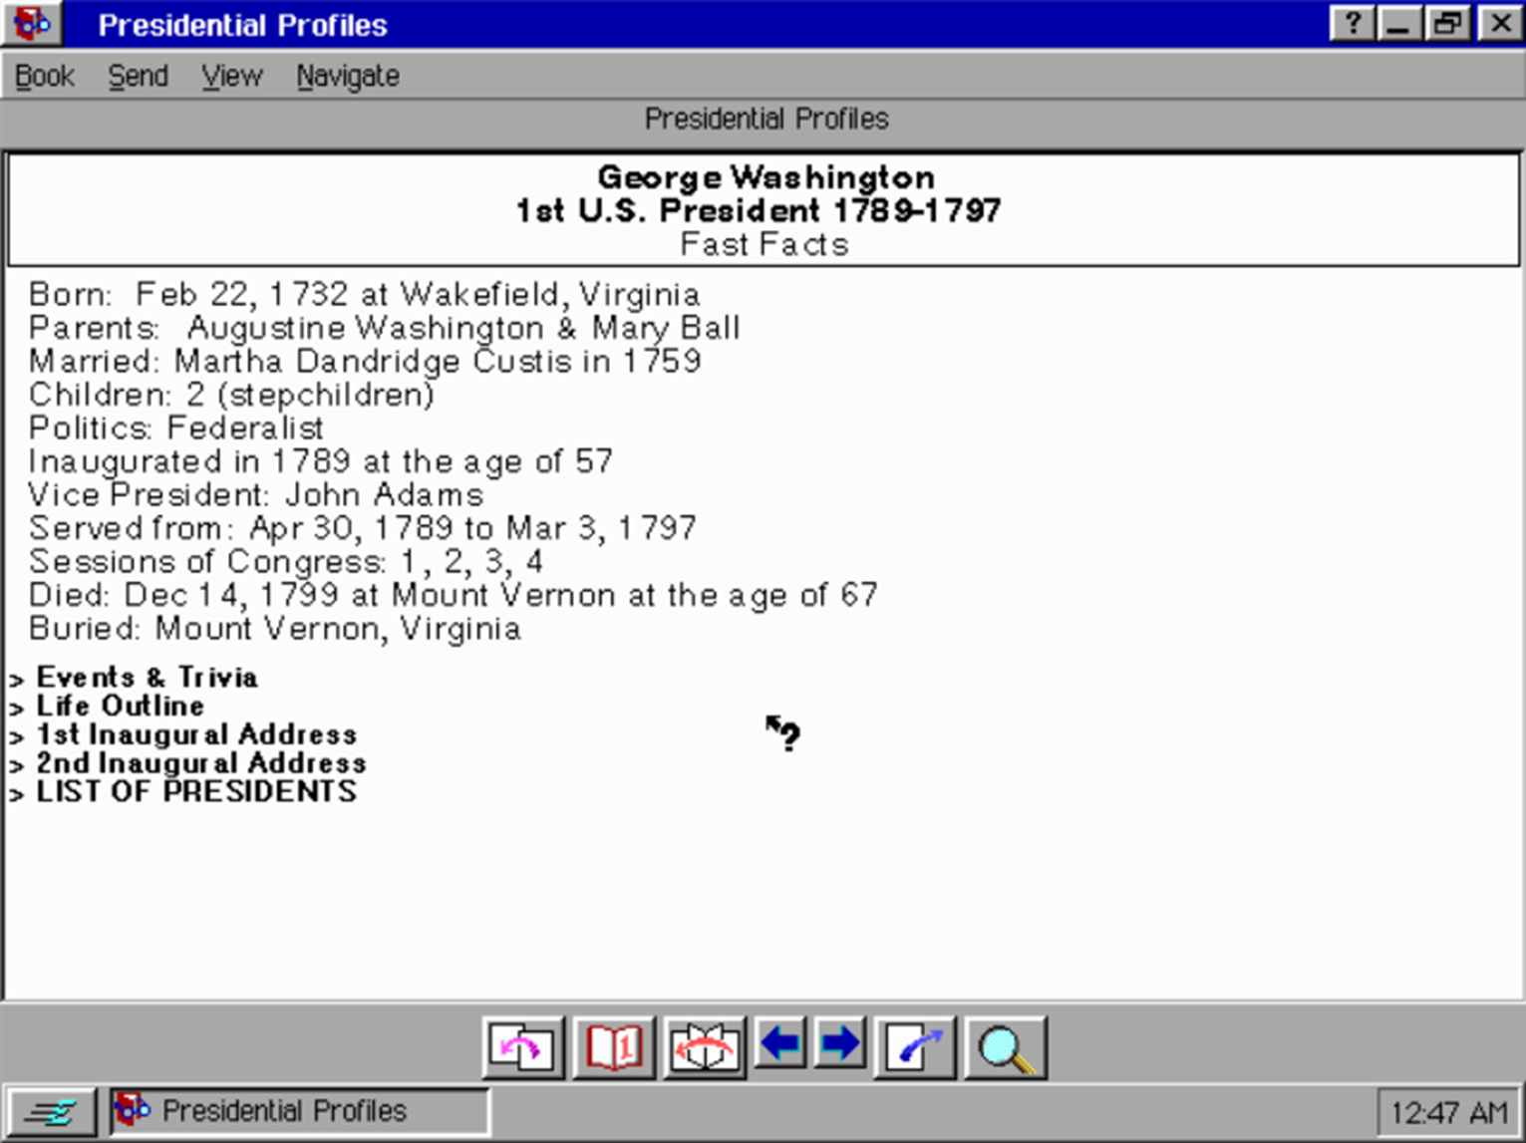Go to previous page with left arrow

tap(780, 1044)
